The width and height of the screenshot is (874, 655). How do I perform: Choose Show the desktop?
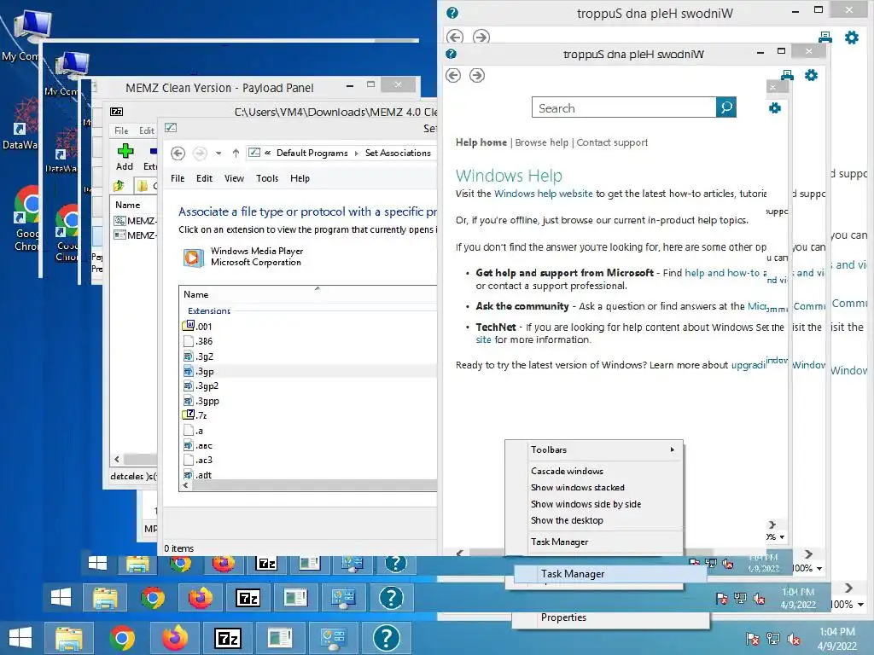(x=567, y=520)
